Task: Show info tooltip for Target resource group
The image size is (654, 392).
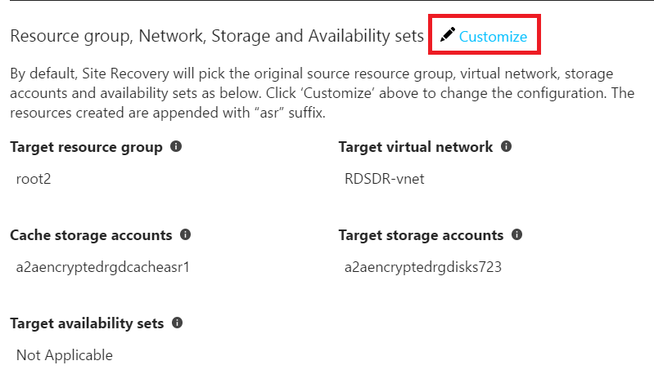Action: (x=176, y=146)
